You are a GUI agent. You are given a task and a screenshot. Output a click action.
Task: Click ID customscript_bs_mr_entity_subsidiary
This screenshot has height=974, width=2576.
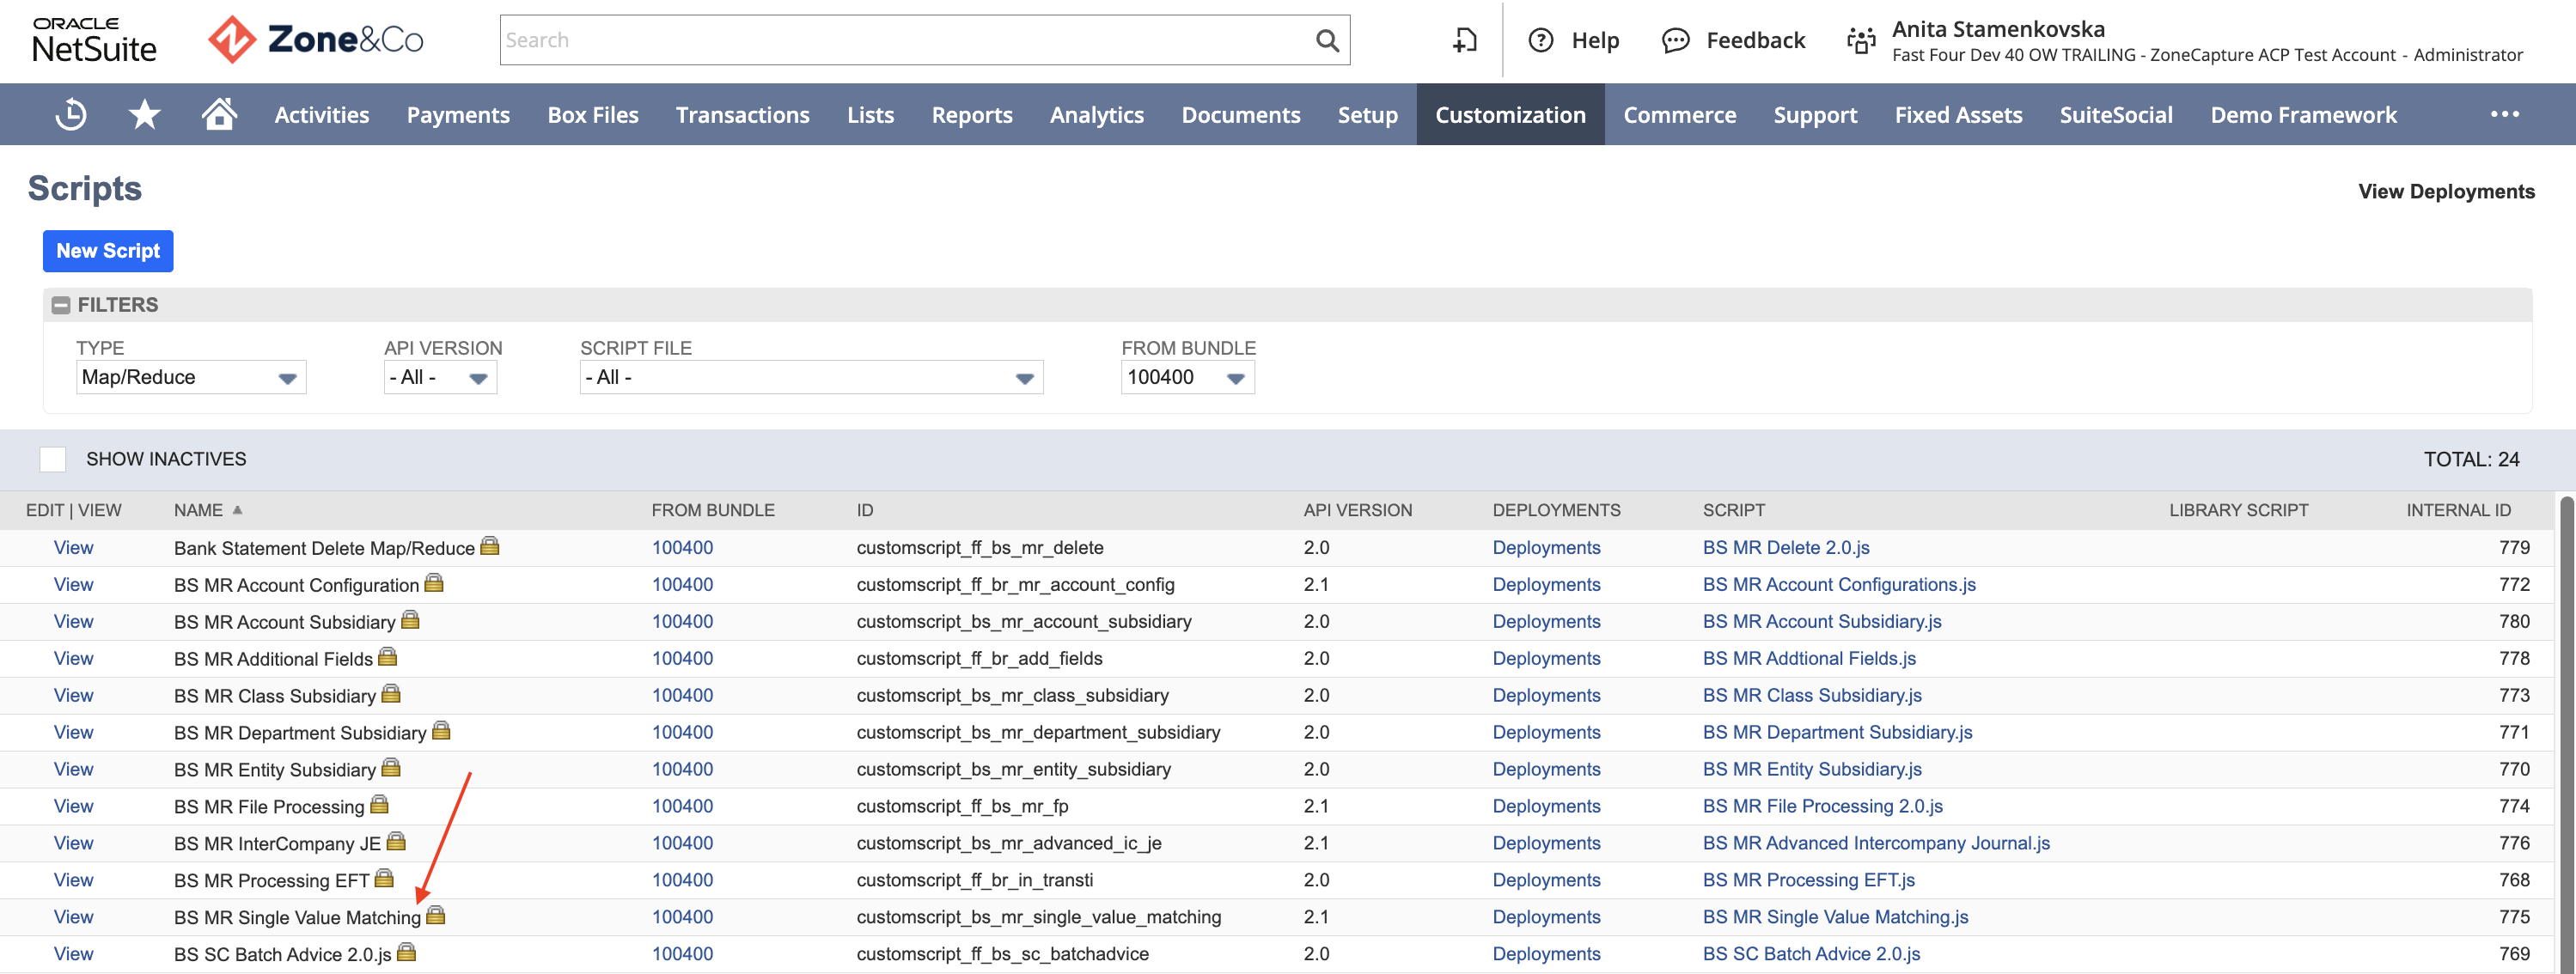click(1013, 769)
